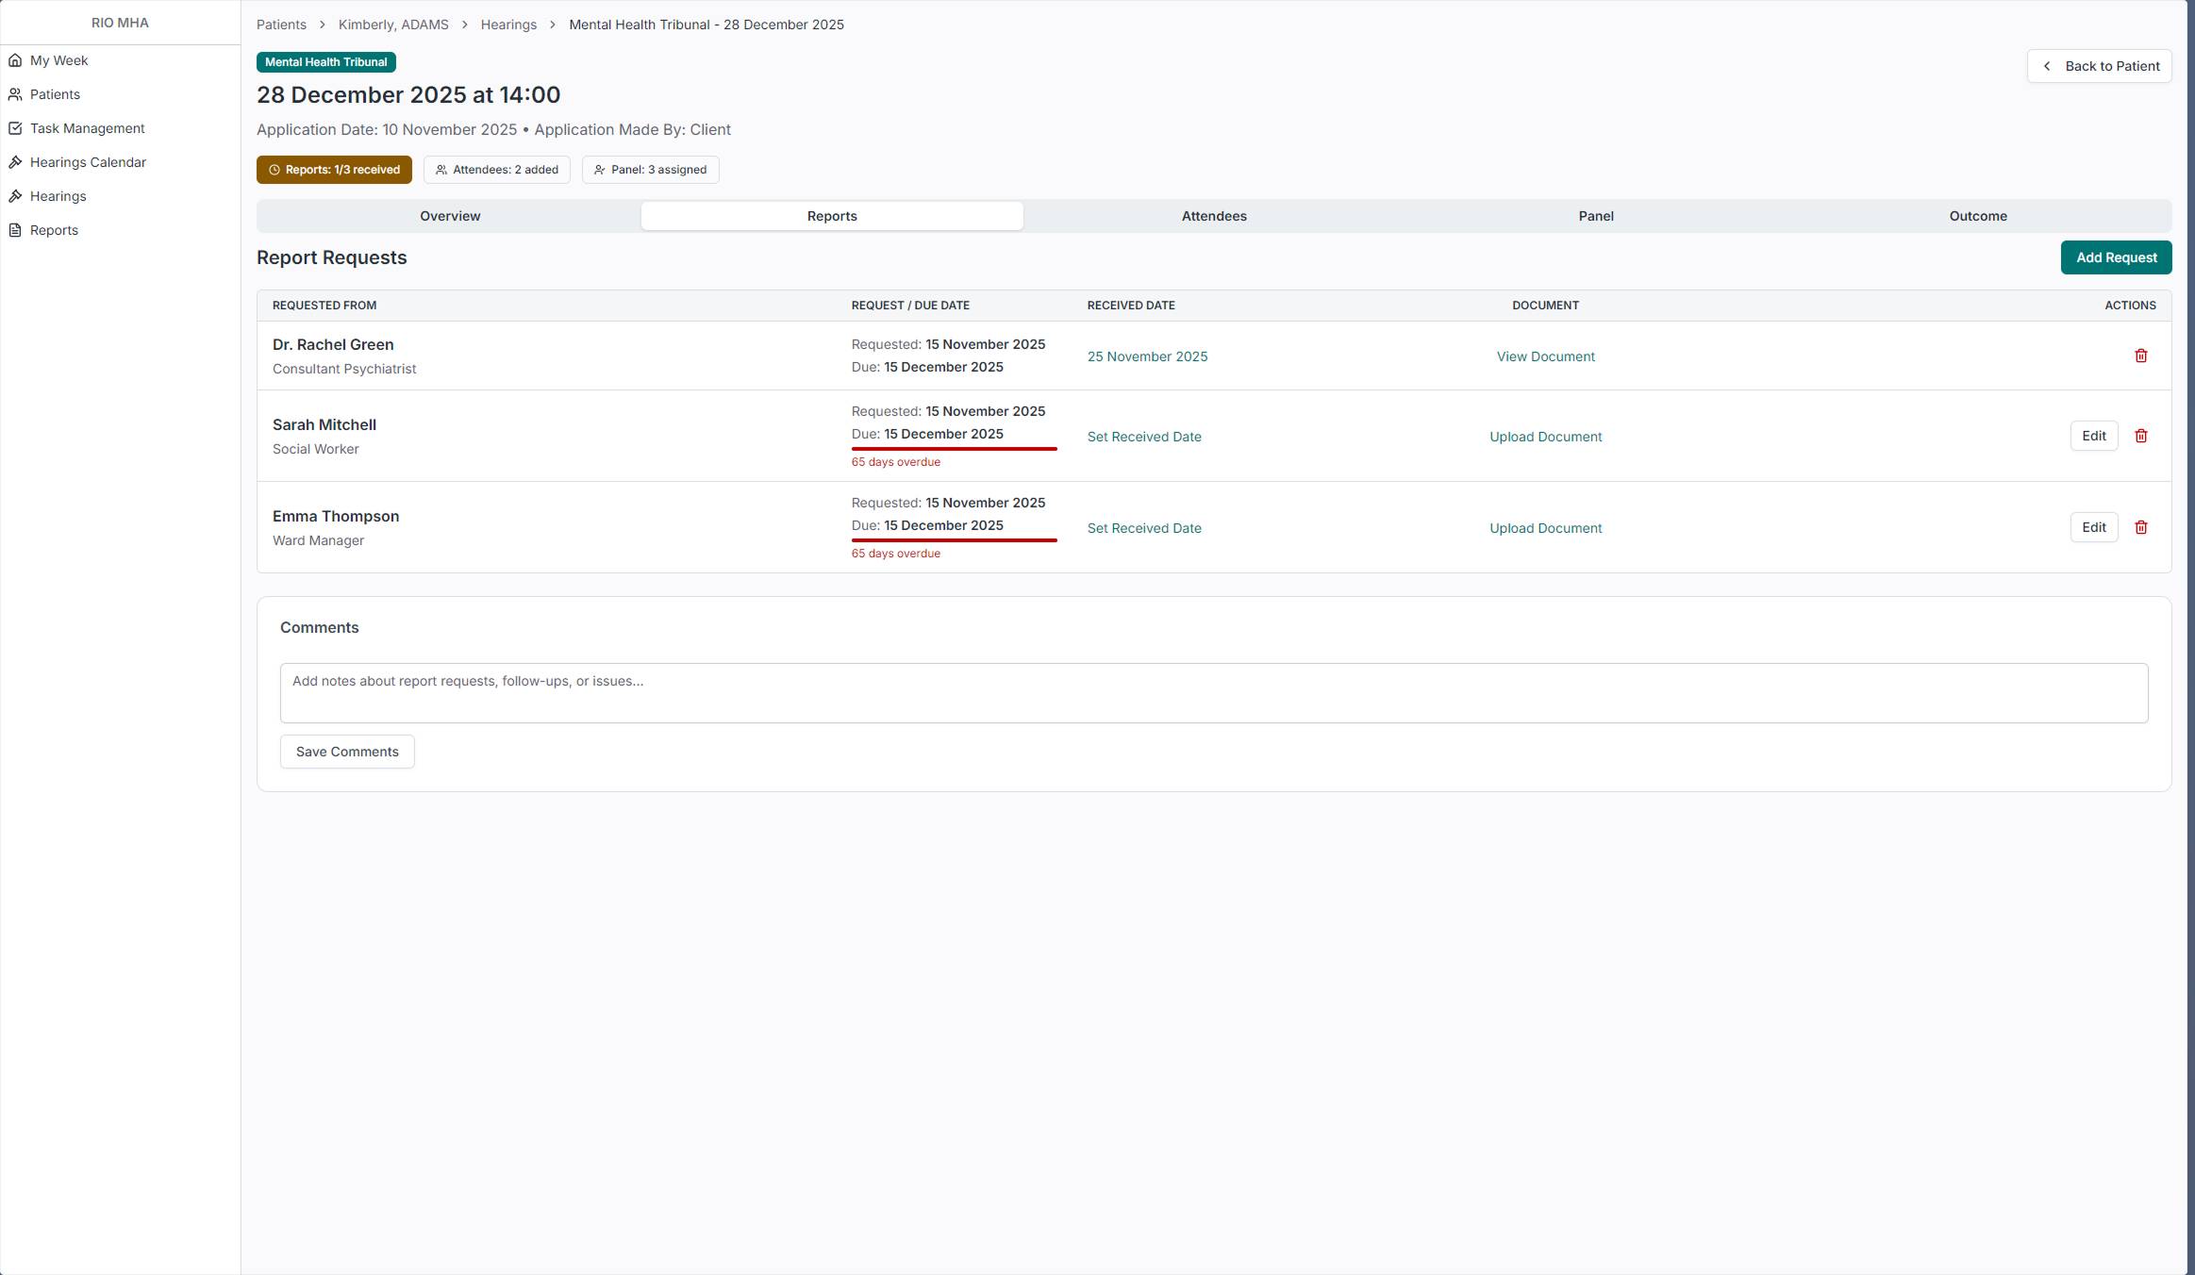This screenshot has height=1275, width=2195.
Task: Click the hearing heading 28 December 2025 at 14:00
Action: coord(408,94)
